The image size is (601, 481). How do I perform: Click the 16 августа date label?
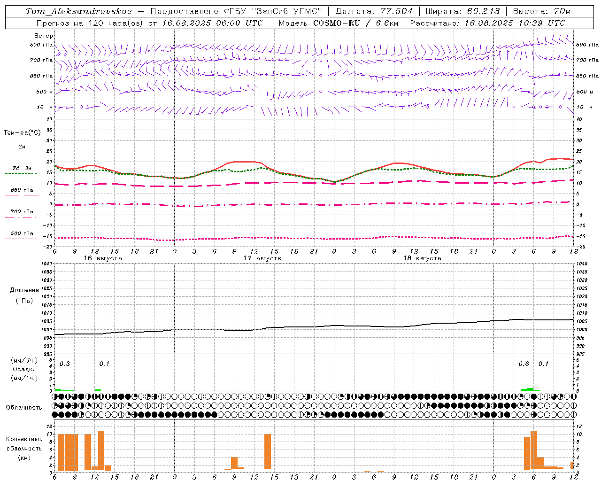(x=103, y=258)
